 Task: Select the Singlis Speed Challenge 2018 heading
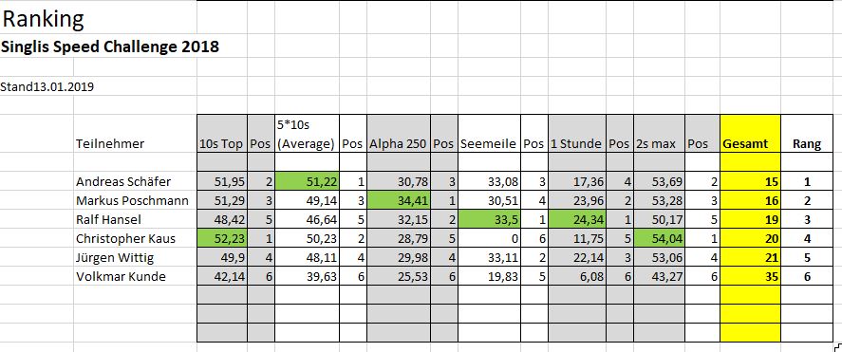[x=110, y=47]
